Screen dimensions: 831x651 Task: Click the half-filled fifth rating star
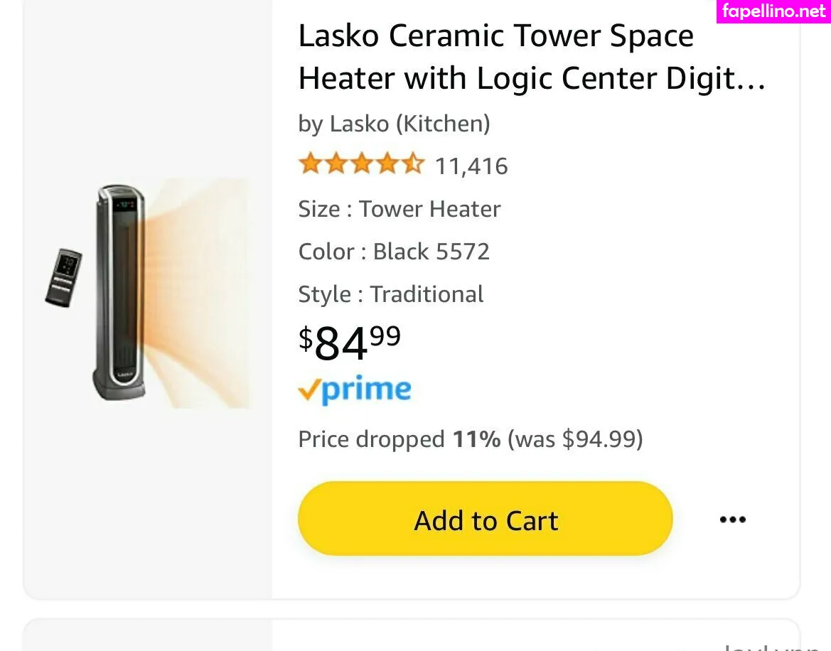[412, 165]
